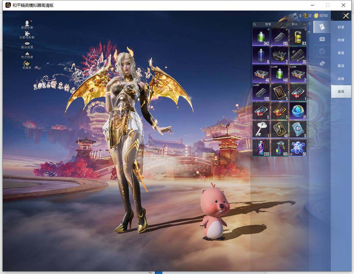The image size is (354, 274).
Task: Select blue stamp item with count 5 in sixth row
Action: [x=298, y=129]
